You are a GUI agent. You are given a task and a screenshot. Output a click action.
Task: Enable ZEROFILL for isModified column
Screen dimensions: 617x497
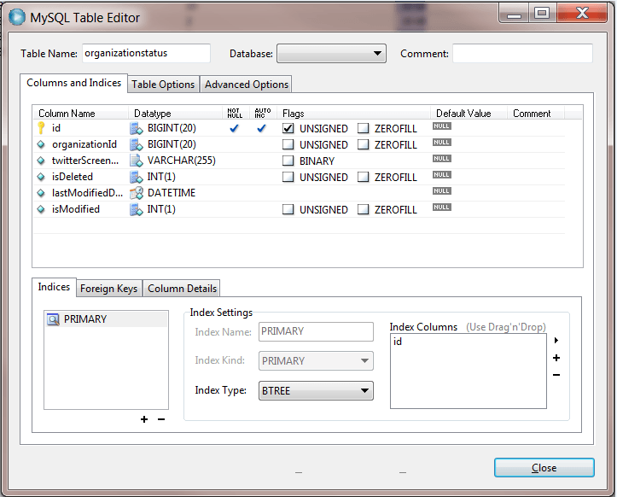click(364, 209)
